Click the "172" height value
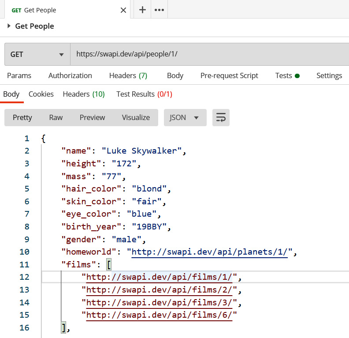Image resolution: width=349 pixels, height=338 pixels. click(x=124, y=164)
